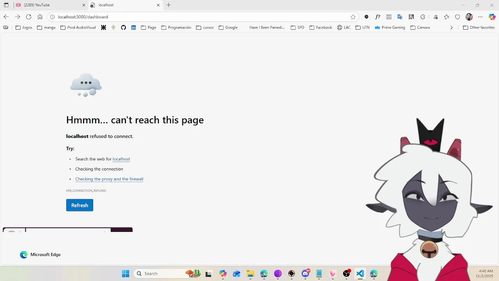Open the Google bookmarks folder

pos(228,27)
